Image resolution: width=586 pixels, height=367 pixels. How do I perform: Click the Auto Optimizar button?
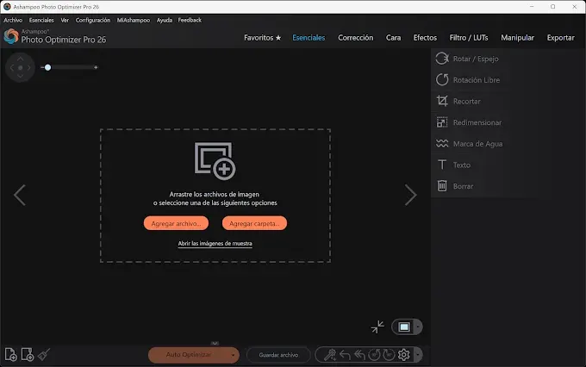pos(189,355)
